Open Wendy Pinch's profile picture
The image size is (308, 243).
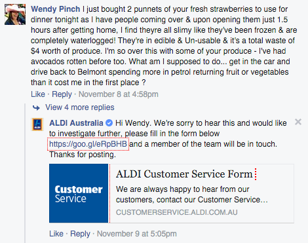click(x=15, y=14)
